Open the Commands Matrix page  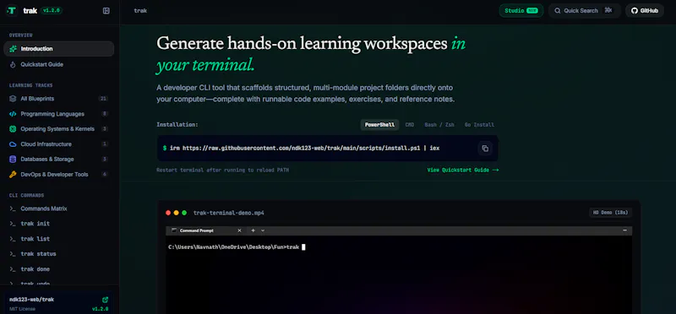[58, 208]
